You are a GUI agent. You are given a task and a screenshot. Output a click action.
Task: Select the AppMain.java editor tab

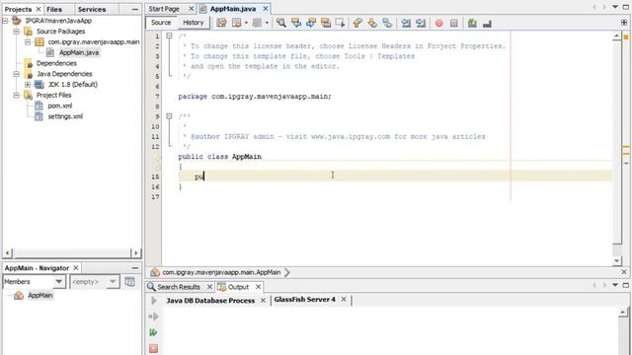click(x=233, y=9)
